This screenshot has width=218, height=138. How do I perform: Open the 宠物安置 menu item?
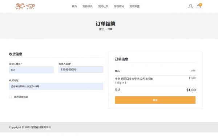pyautogui.click(x=134, y=7)
